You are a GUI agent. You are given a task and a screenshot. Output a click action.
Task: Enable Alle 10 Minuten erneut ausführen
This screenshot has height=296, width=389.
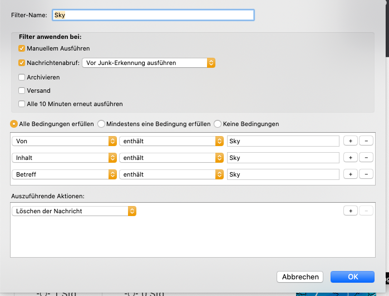tap(22, 104)
